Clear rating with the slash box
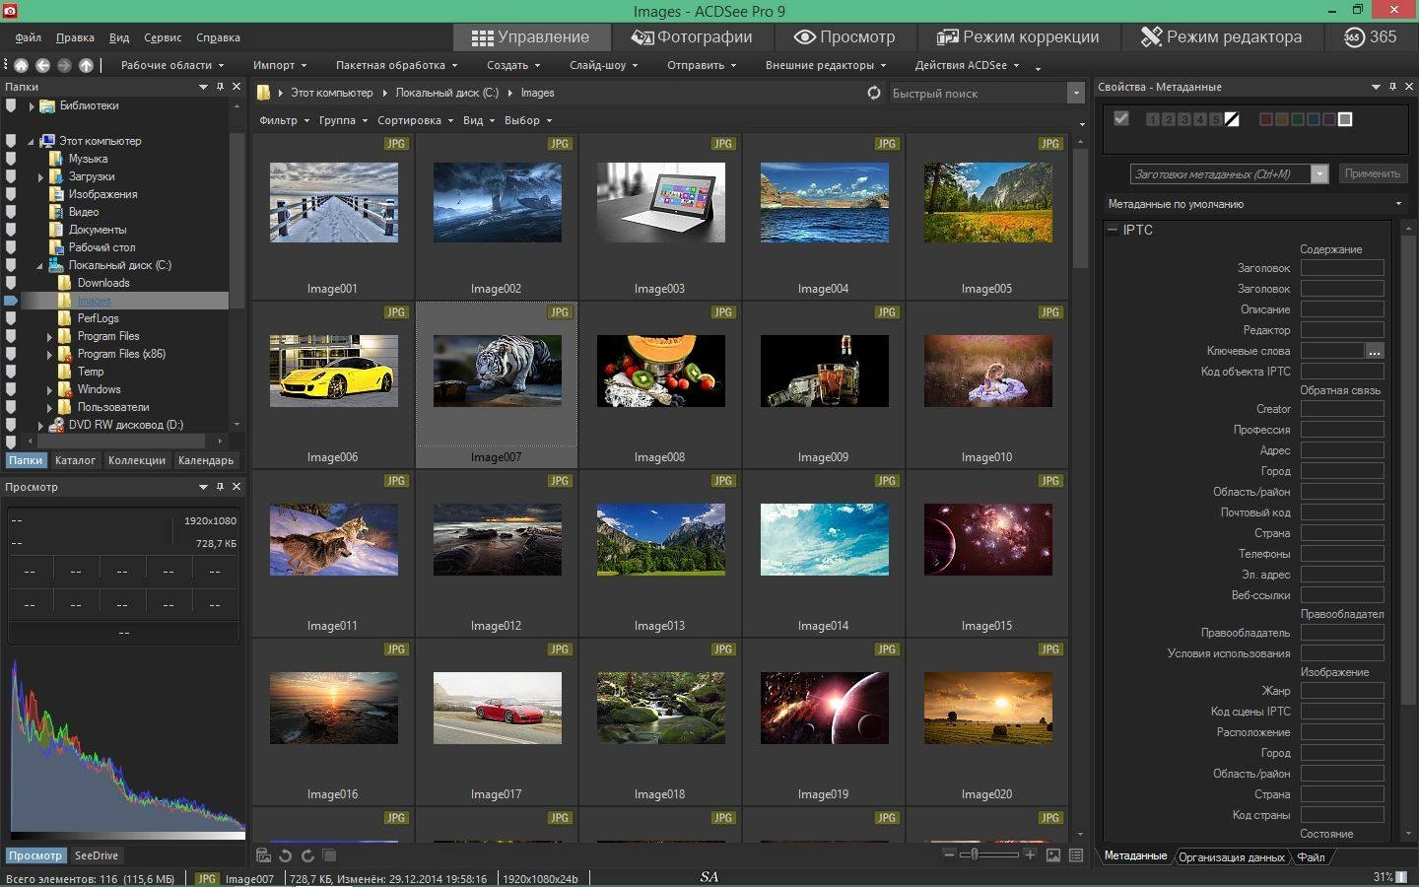This screenshot has width=1419, height=887. coord(1232,119)
